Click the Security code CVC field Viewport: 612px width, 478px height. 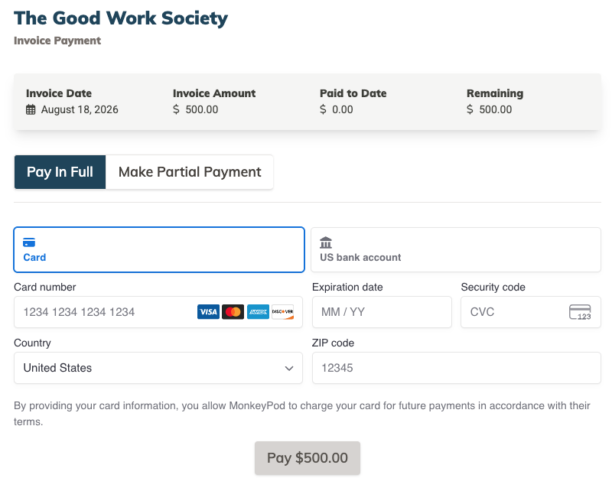click(x=531, y=312)
